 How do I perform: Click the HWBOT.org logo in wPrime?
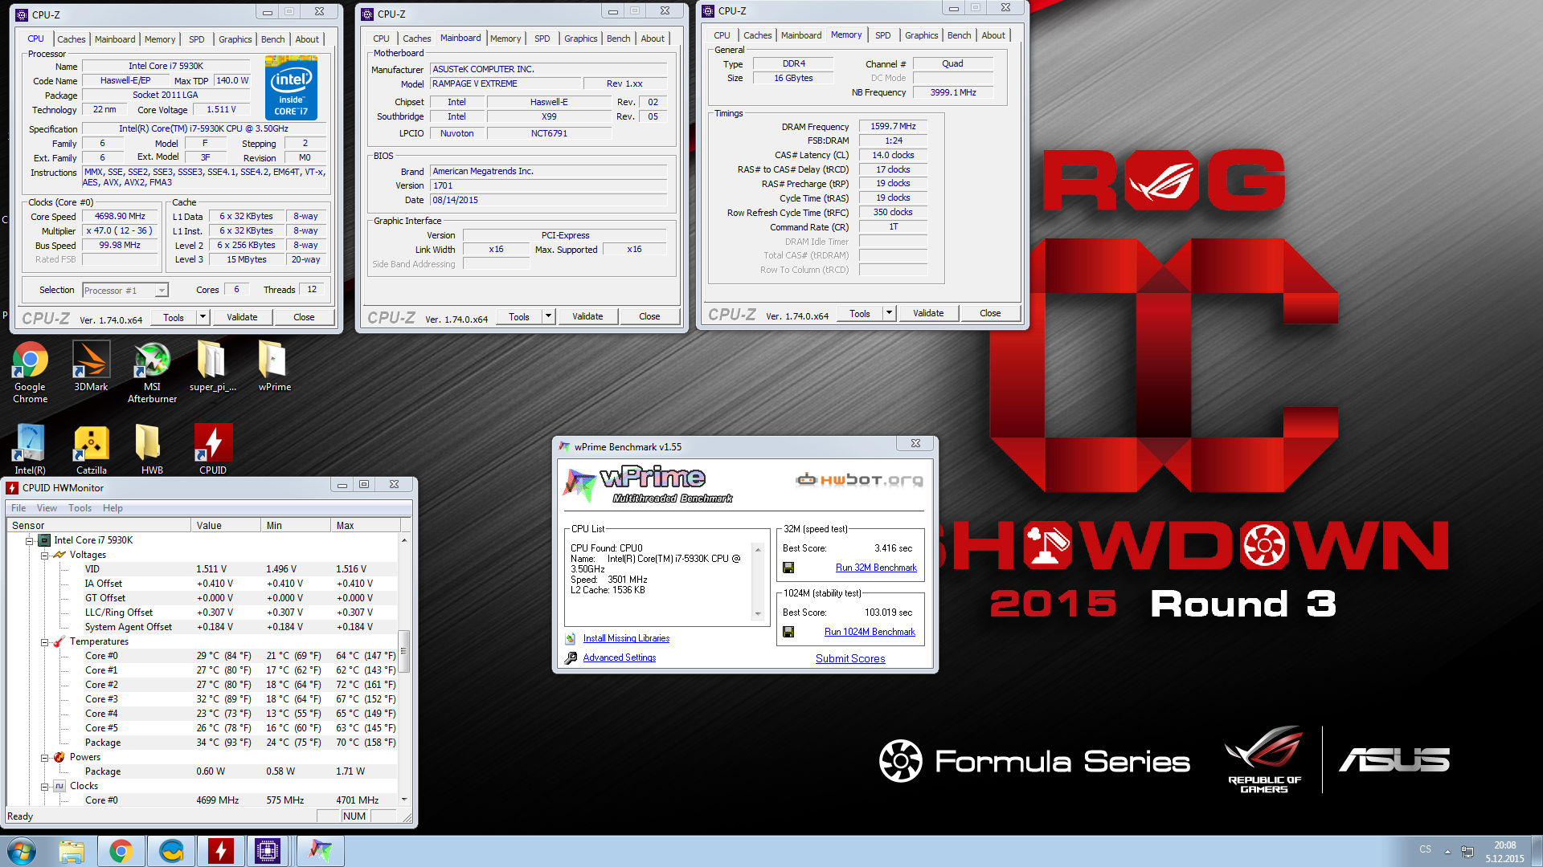click(x=859, y=480)
